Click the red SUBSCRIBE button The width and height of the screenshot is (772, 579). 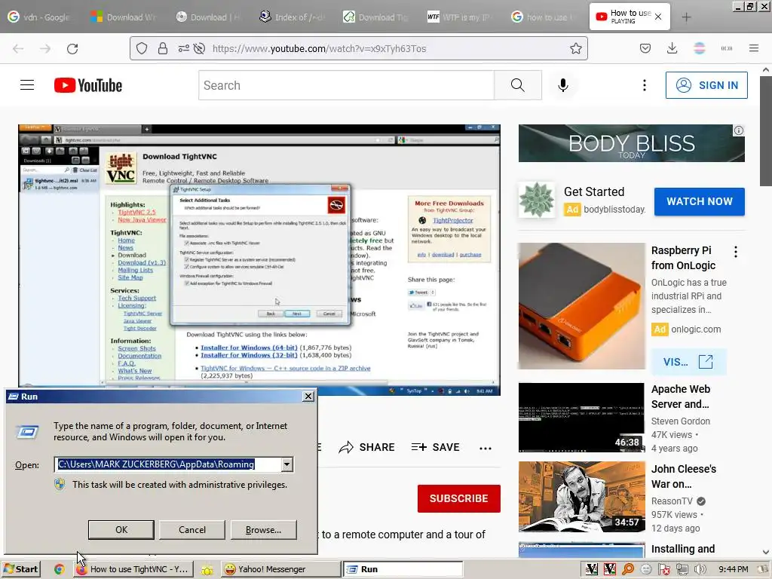pos(459,498)
